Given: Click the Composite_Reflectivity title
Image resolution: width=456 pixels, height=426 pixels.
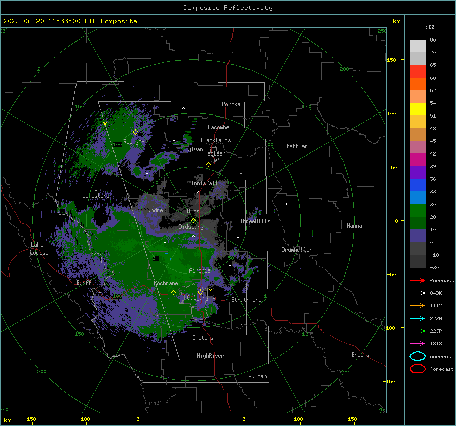Looking at the screenshot, I should (228, 8).
